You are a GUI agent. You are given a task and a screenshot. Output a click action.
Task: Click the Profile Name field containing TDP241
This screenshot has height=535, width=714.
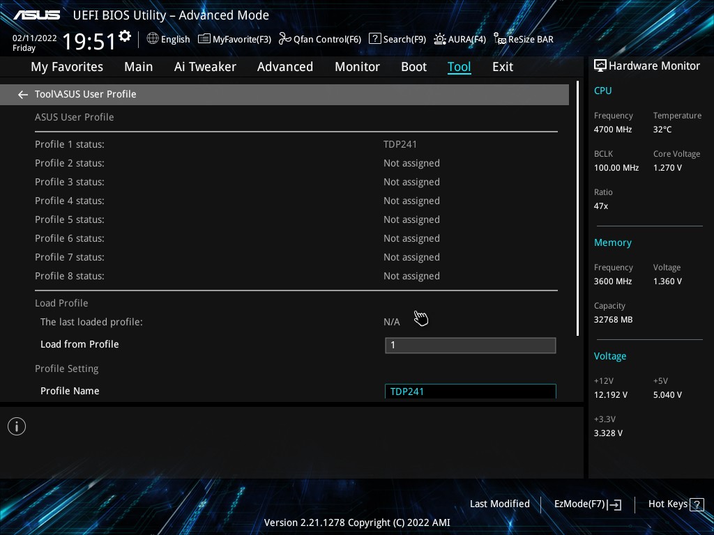(471, 391)
